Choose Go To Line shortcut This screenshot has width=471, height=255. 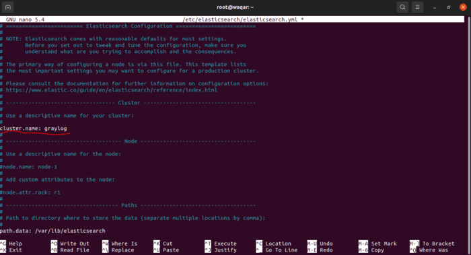(277, 250)
